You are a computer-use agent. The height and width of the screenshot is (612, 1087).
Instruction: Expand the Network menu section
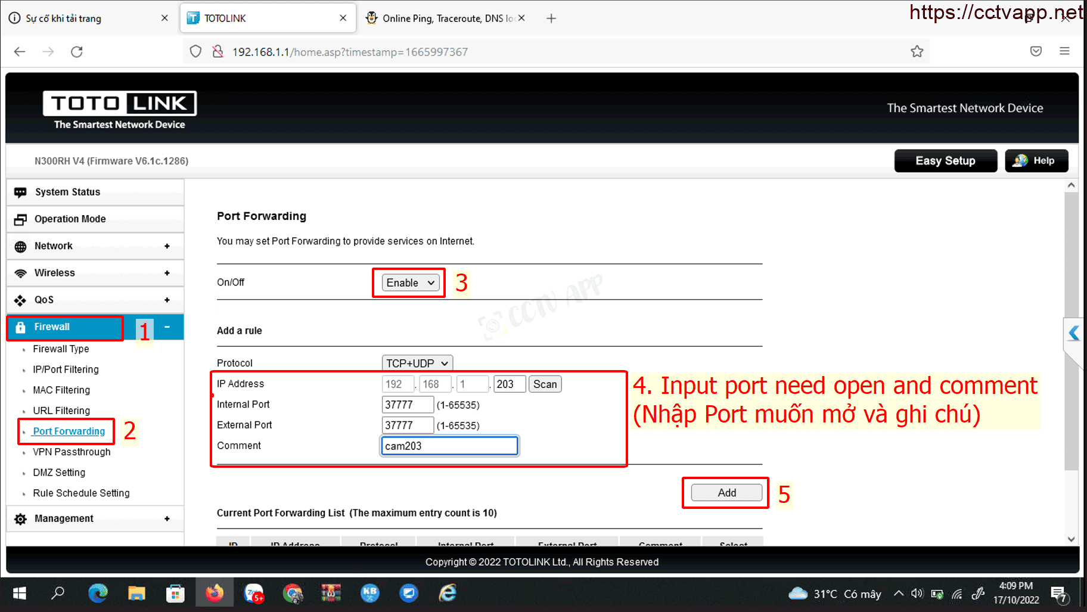pyautogui.click(x=167, y=246)
